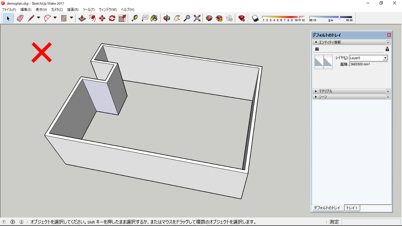Open the カメラ(C) menu
402x226 pixels.
pos(57,9)
